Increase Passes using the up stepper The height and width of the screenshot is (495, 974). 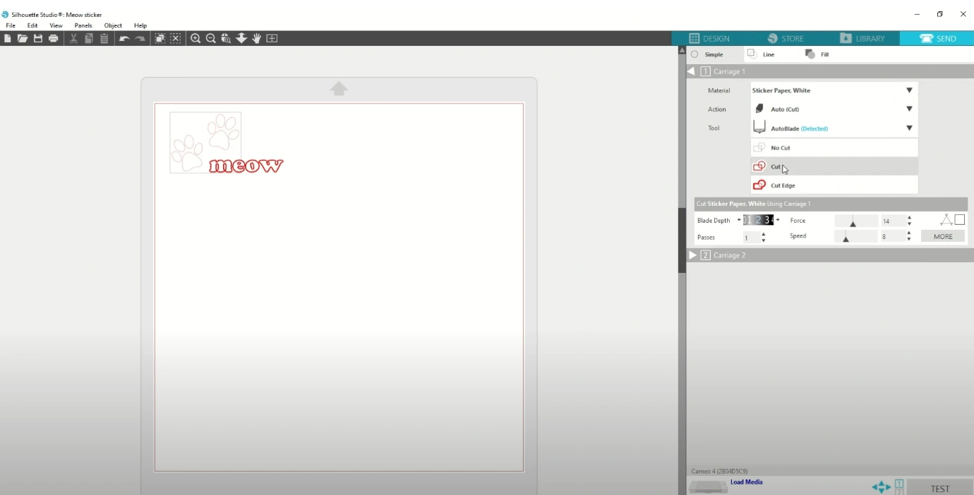tap(763, 234)
